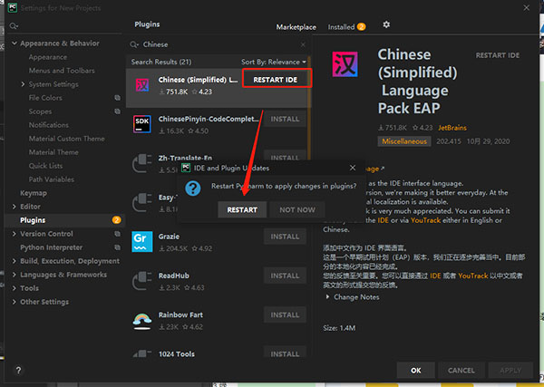The image size is (544, 387).
Task: Click the Zh-Translate-En plugin icon
Action: (x=142, y=163)
